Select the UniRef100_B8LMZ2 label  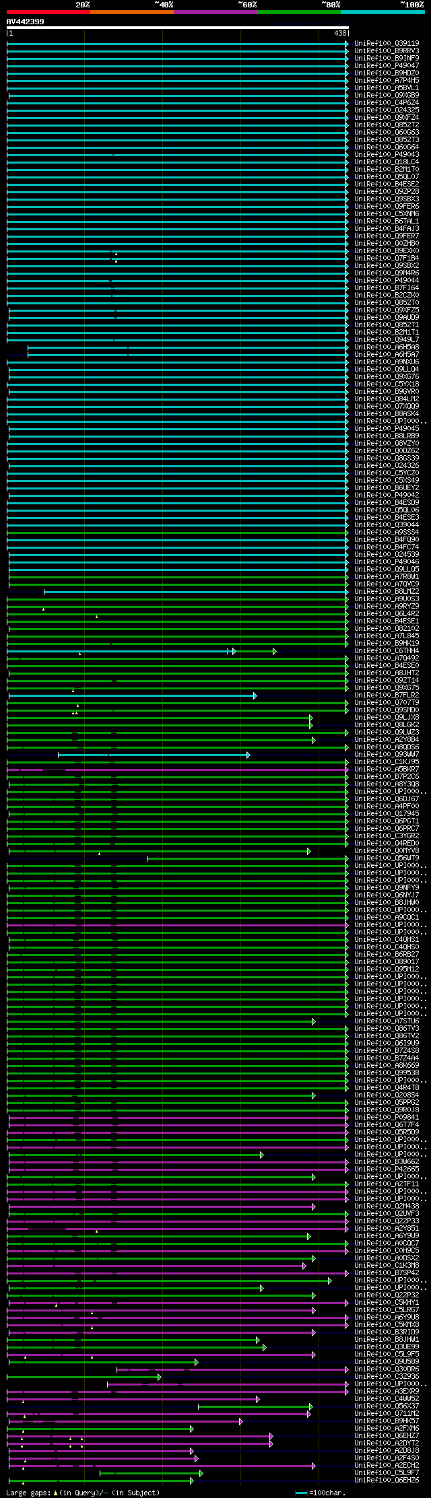(x=387, y=592)
